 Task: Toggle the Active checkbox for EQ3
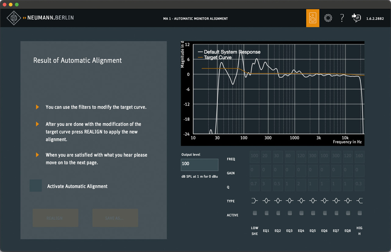[x=290, y=213]
